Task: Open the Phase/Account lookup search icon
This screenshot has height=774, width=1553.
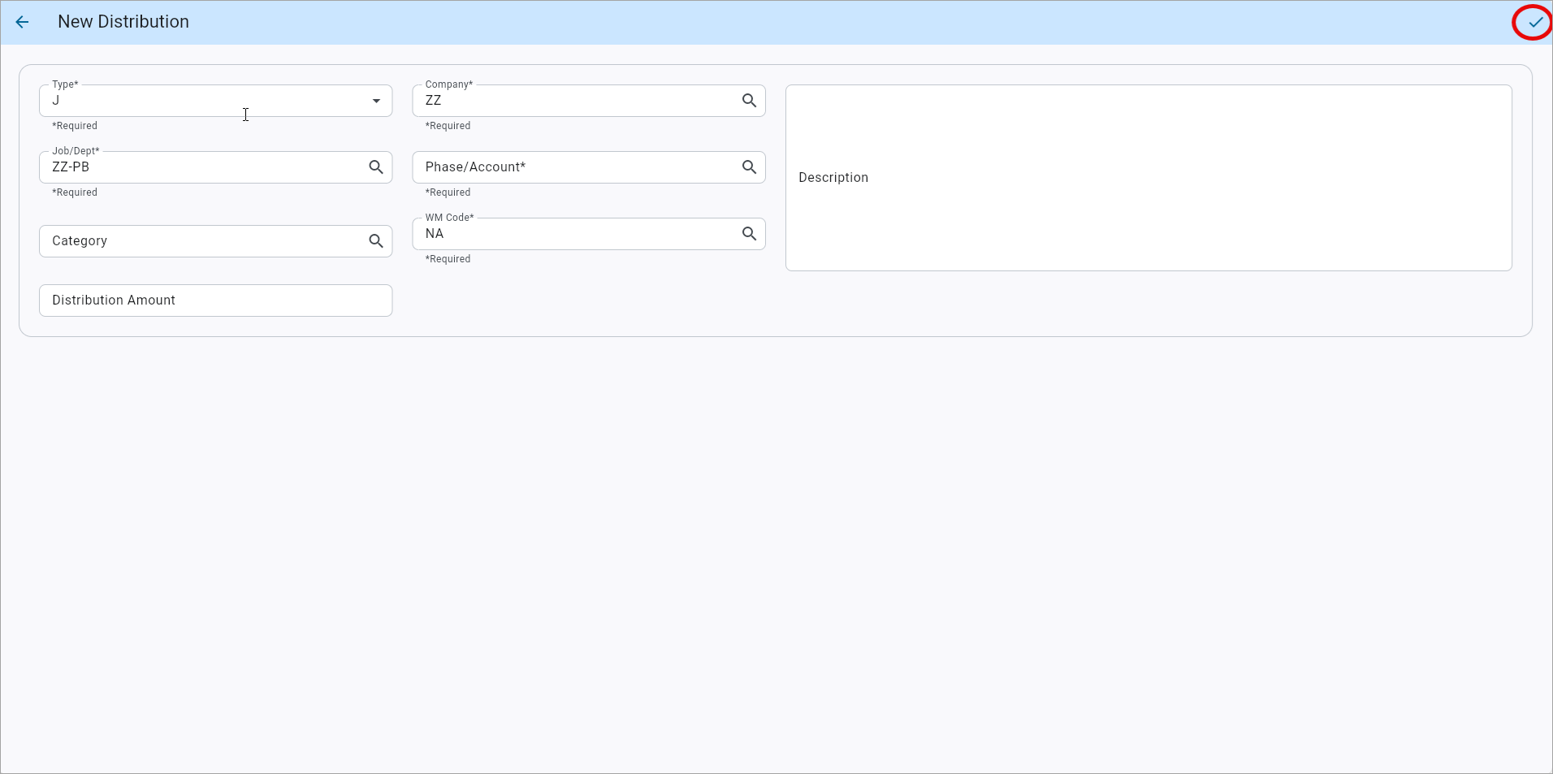Action: pyautogui.click(x=749, y=167)
